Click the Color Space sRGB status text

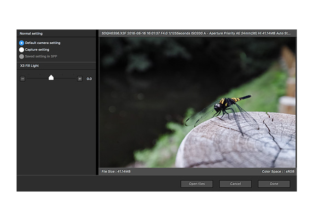278,171
